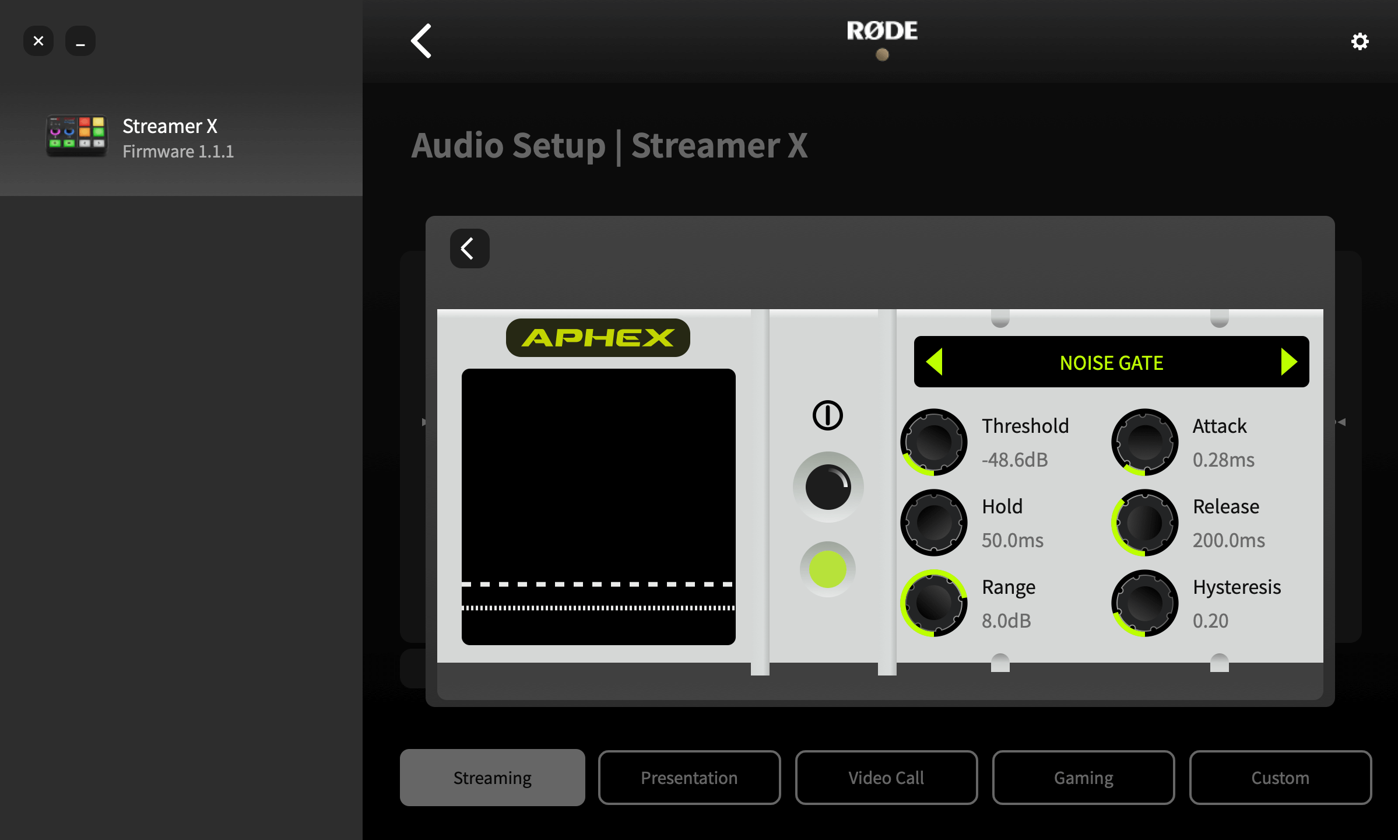1398x840 pixels.
Task: Select the Gaming audio preset tab
Action: (x=1083, y=777)
